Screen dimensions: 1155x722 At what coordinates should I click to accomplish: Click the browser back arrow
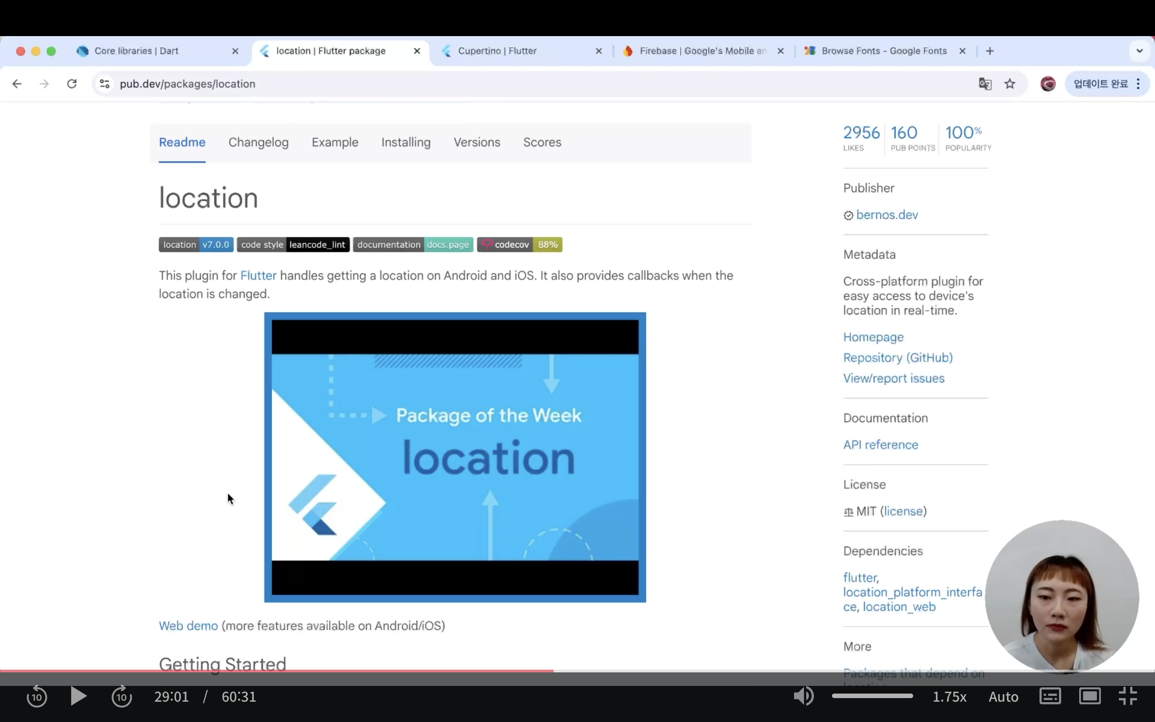[17, 84]
